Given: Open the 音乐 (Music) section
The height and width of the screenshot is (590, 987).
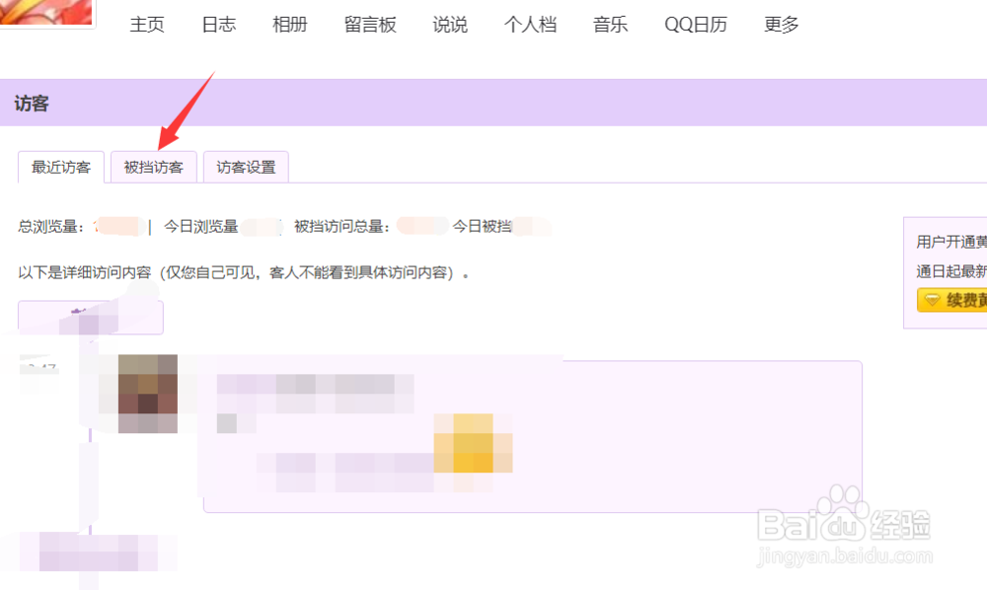Looking at the screenshot, I should pyautogui.click(x=610, y=25).
